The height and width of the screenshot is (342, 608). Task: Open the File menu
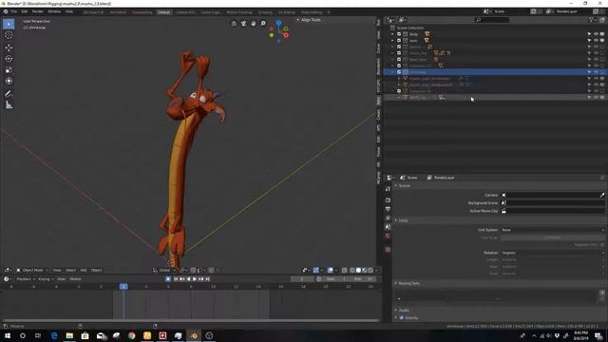(13, 11)
